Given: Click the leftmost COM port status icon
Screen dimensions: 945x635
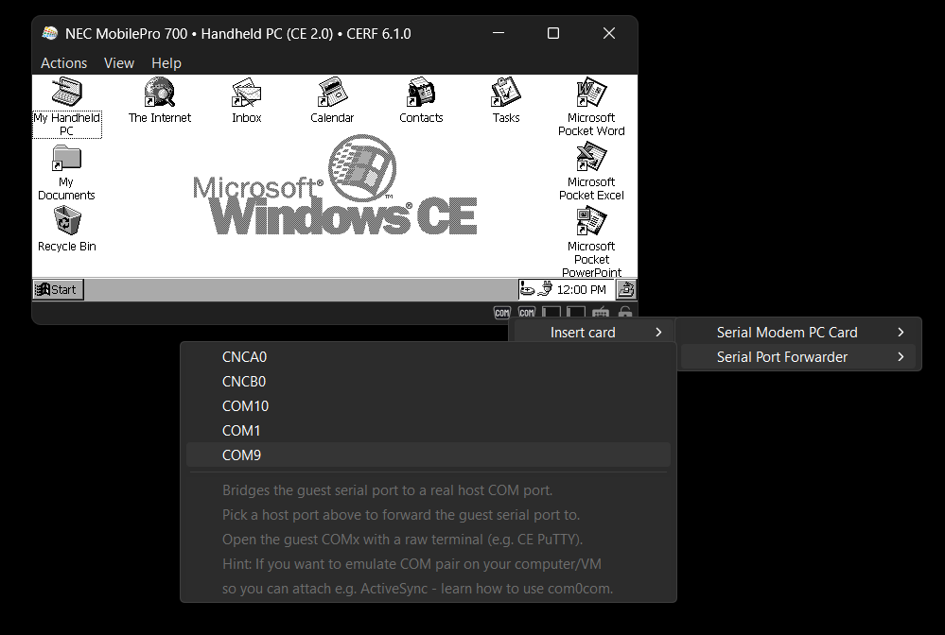Looking at the screenshot, I should click(502, 313).
